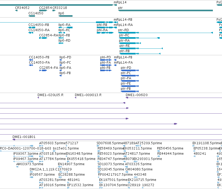Screen dimensions: 222x189
Task: Click the "CG14050-RA" transcript label
Action: click(x=39, y=30)
